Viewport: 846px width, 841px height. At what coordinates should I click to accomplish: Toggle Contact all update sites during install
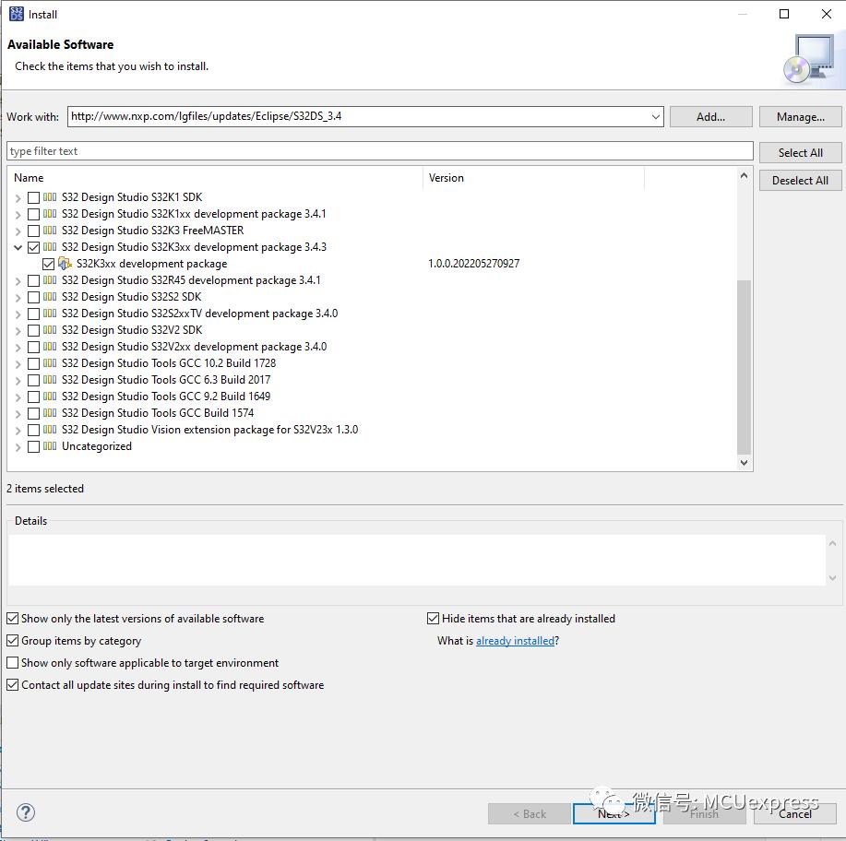pos(12,684)
